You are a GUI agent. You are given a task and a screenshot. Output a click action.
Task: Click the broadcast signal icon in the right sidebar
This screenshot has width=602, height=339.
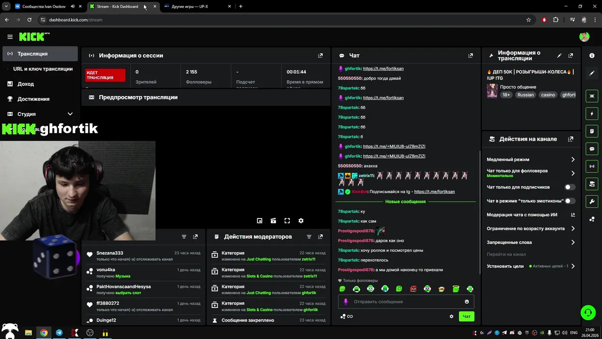point(592,166)
